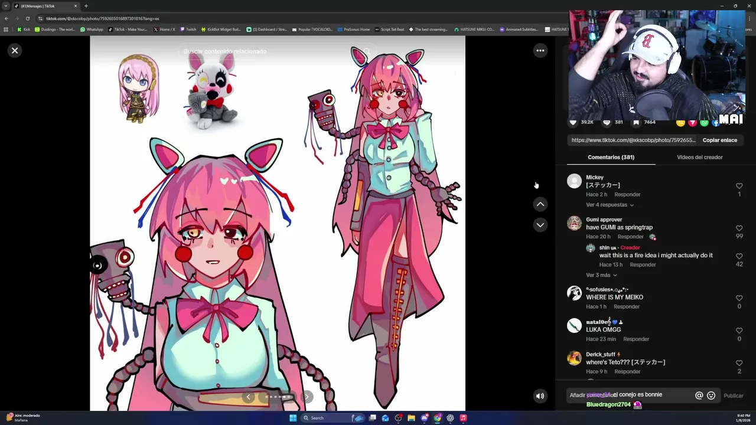
Task: Open the three-dots options menu on the photo
Action: (x=540, y=51)
